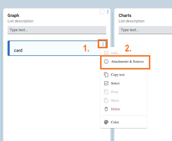Click the Charts list title
The width and height of the screenshot is (172, 141).
tap(125, 16)
